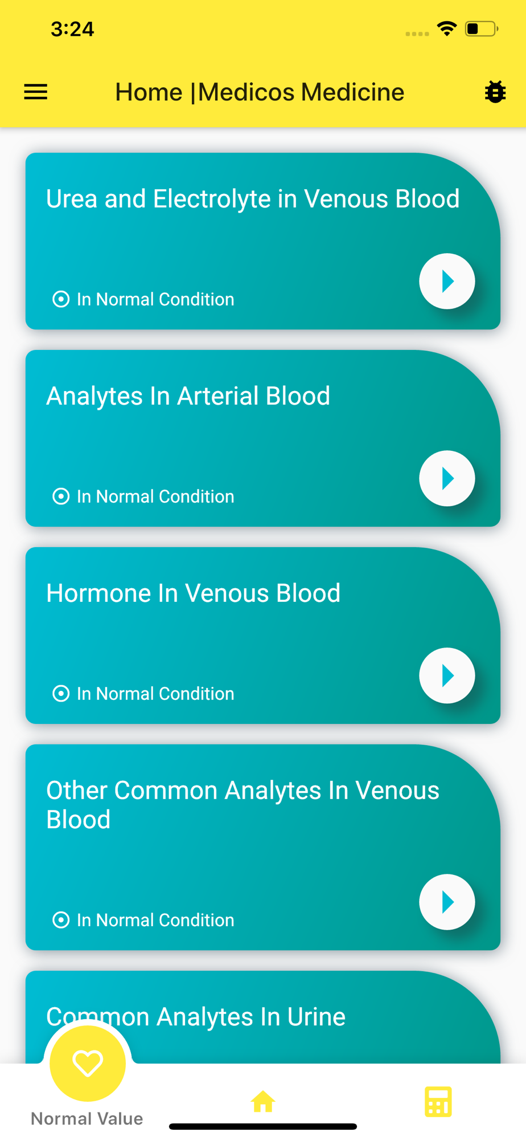
Task: Expand Analytes In Arterial Blood with arrow button
Action: click(x=447, y=478)
